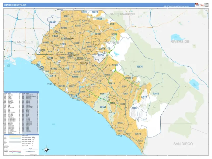Click ZIP code 90631 label

point(66,16)
